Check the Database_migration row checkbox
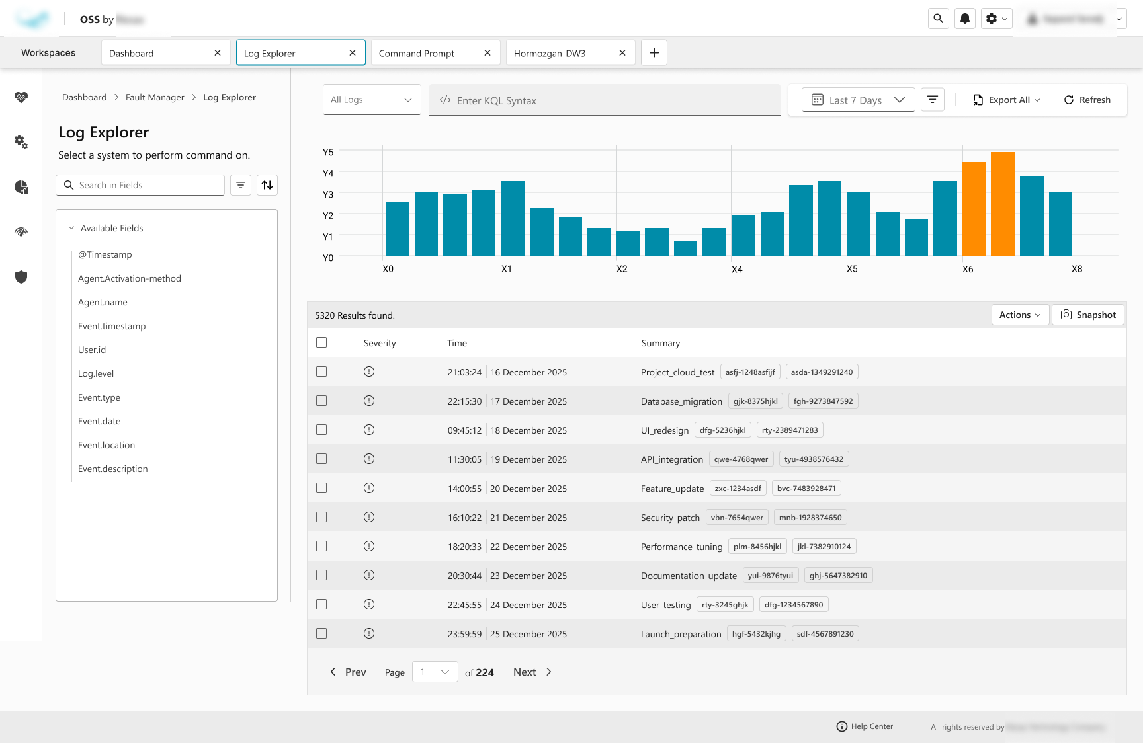1143x743 pixels. click(321, 401)
